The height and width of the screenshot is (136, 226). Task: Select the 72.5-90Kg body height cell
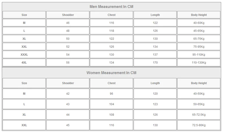[x=199, y=125]
